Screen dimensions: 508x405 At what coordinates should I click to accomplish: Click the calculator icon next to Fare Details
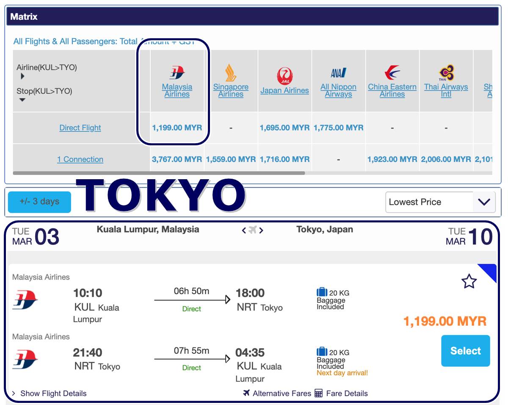[319, 393]
